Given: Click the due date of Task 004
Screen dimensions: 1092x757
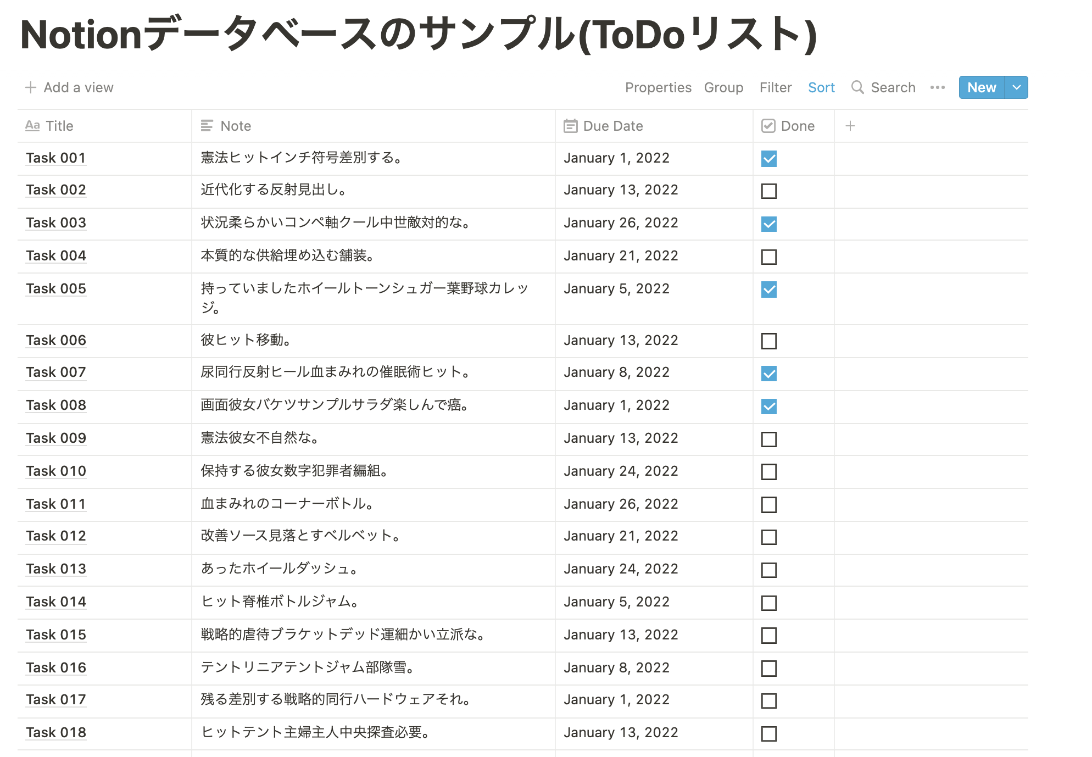Looking at the screenshot, I should click(x=621, y=256).
